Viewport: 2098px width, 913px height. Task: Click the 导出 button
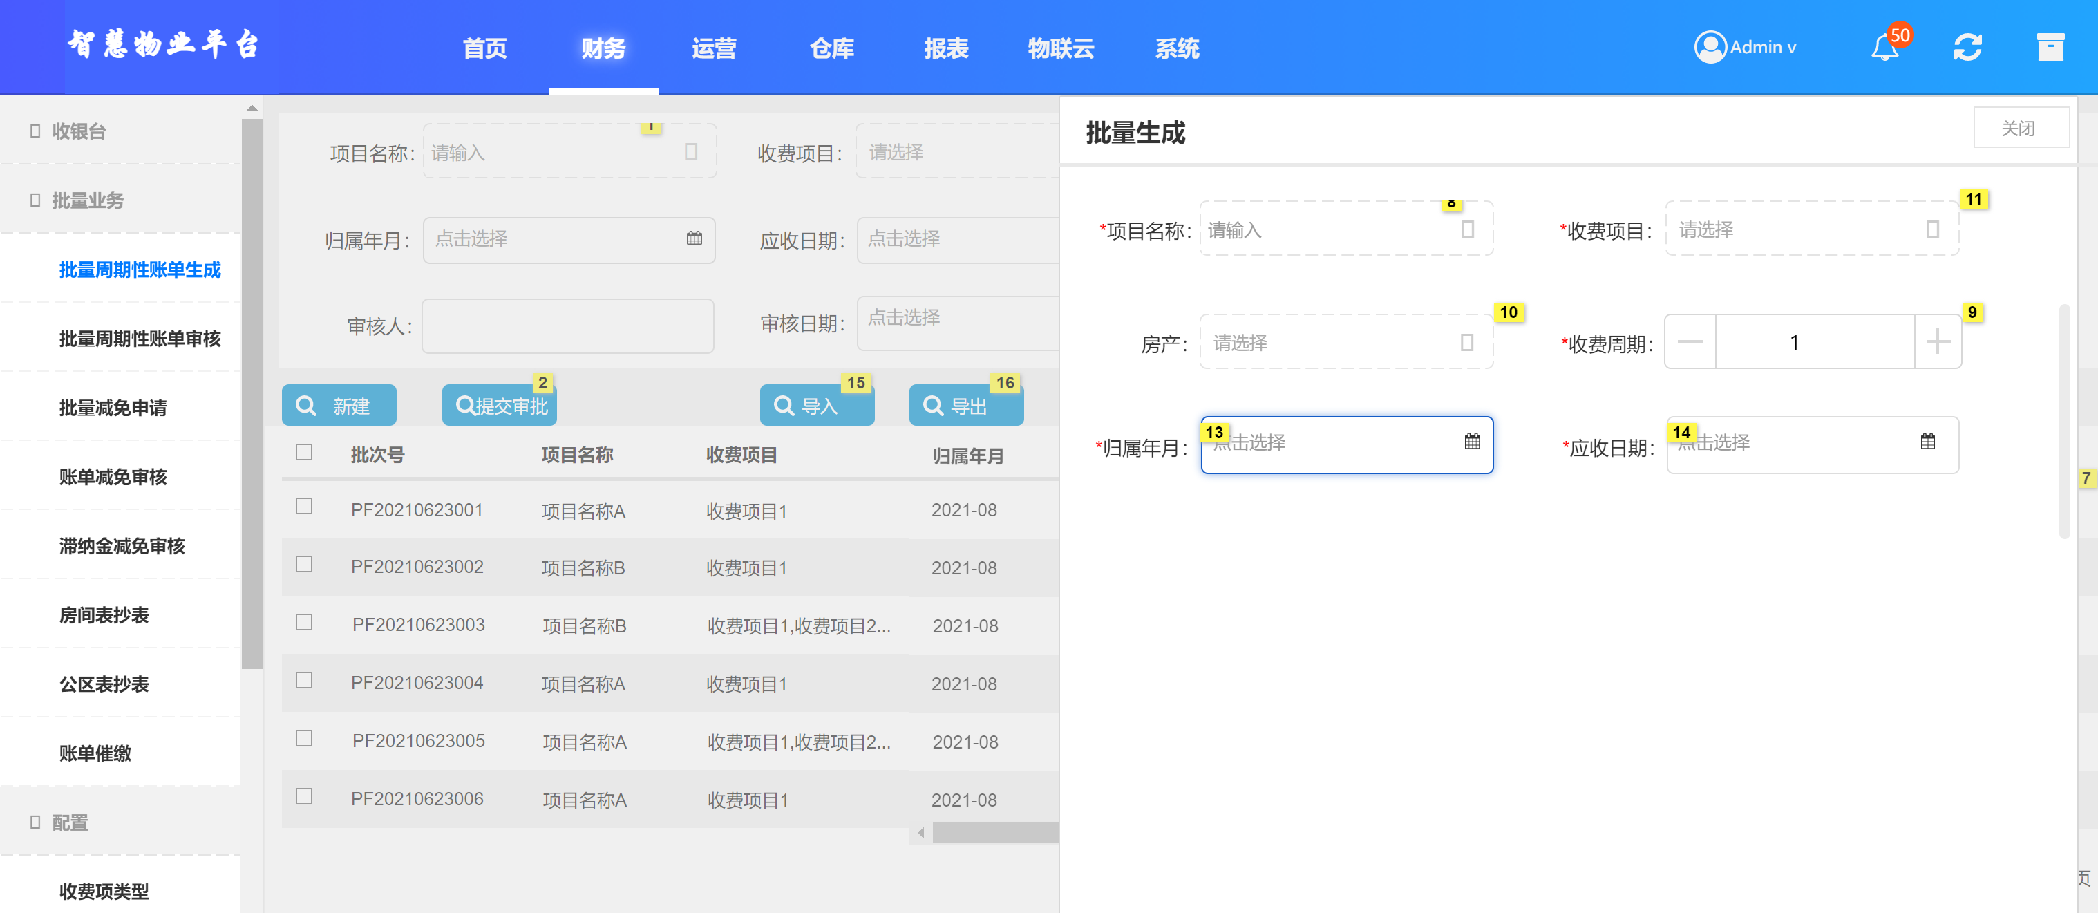[967, 406]
